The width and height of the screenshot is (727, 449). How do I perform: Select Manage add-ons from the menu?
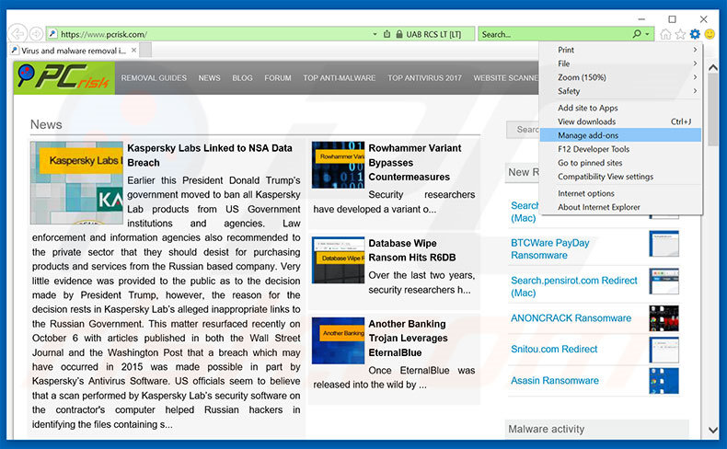pyautogui.click(x=621, y=135)
